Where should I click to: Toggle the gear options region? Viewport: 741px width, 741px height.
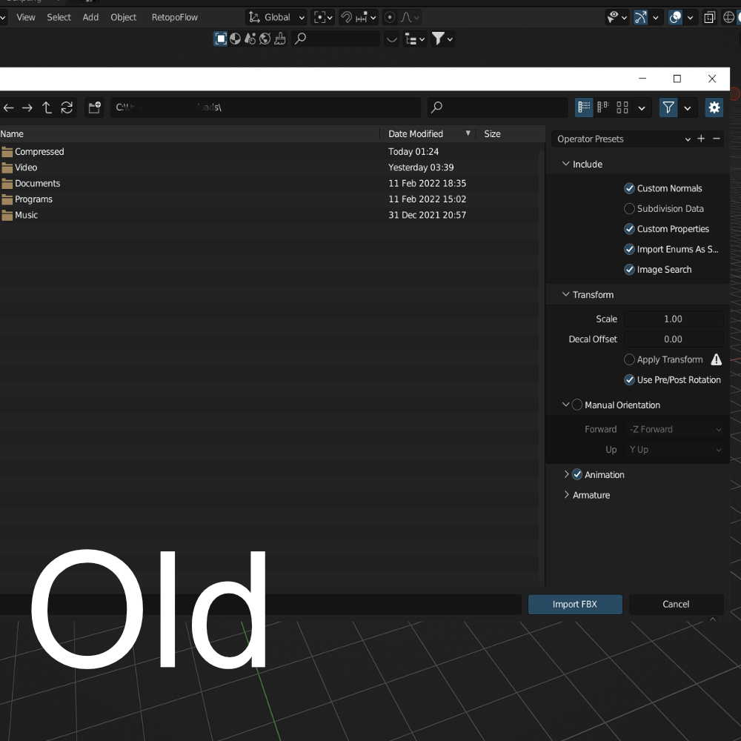(714, 107)
